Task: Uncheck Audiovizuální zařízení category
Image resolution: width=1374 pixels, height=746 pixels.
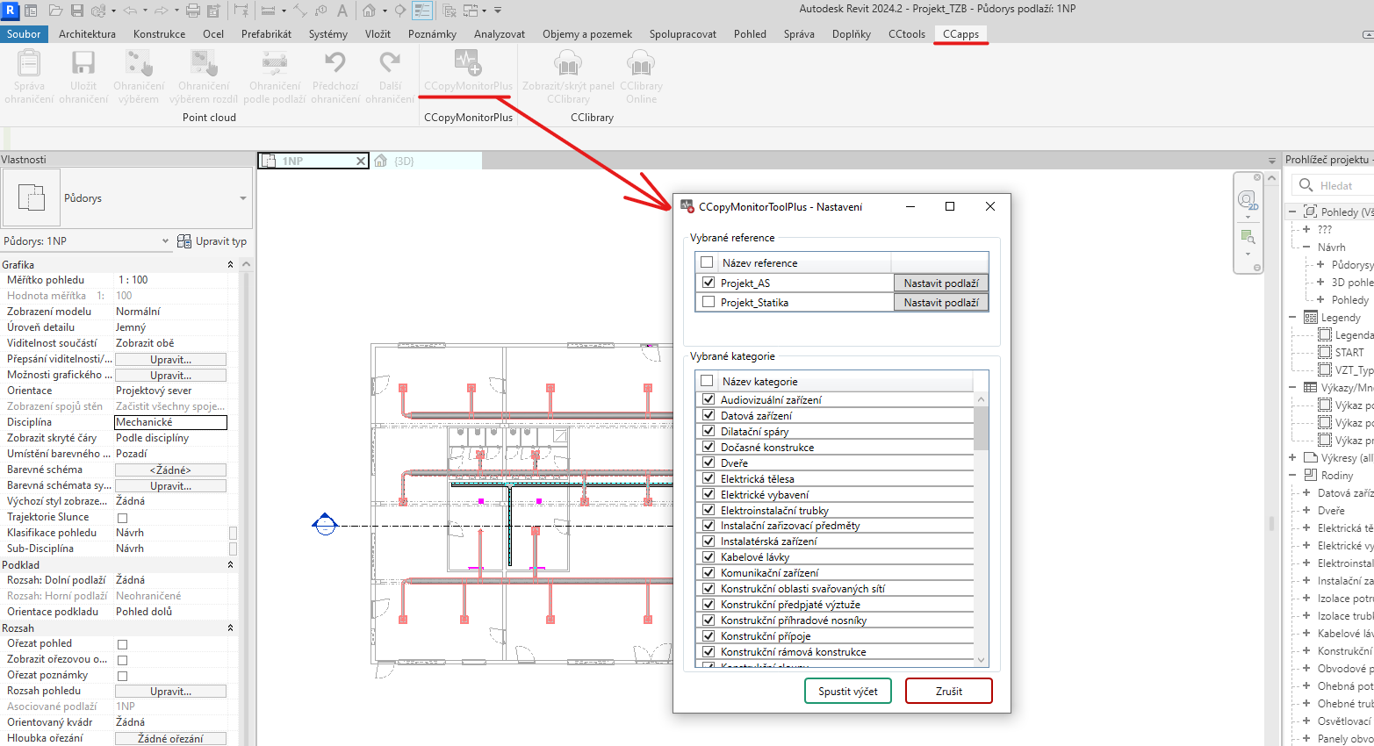Action: tap(709, 399)
